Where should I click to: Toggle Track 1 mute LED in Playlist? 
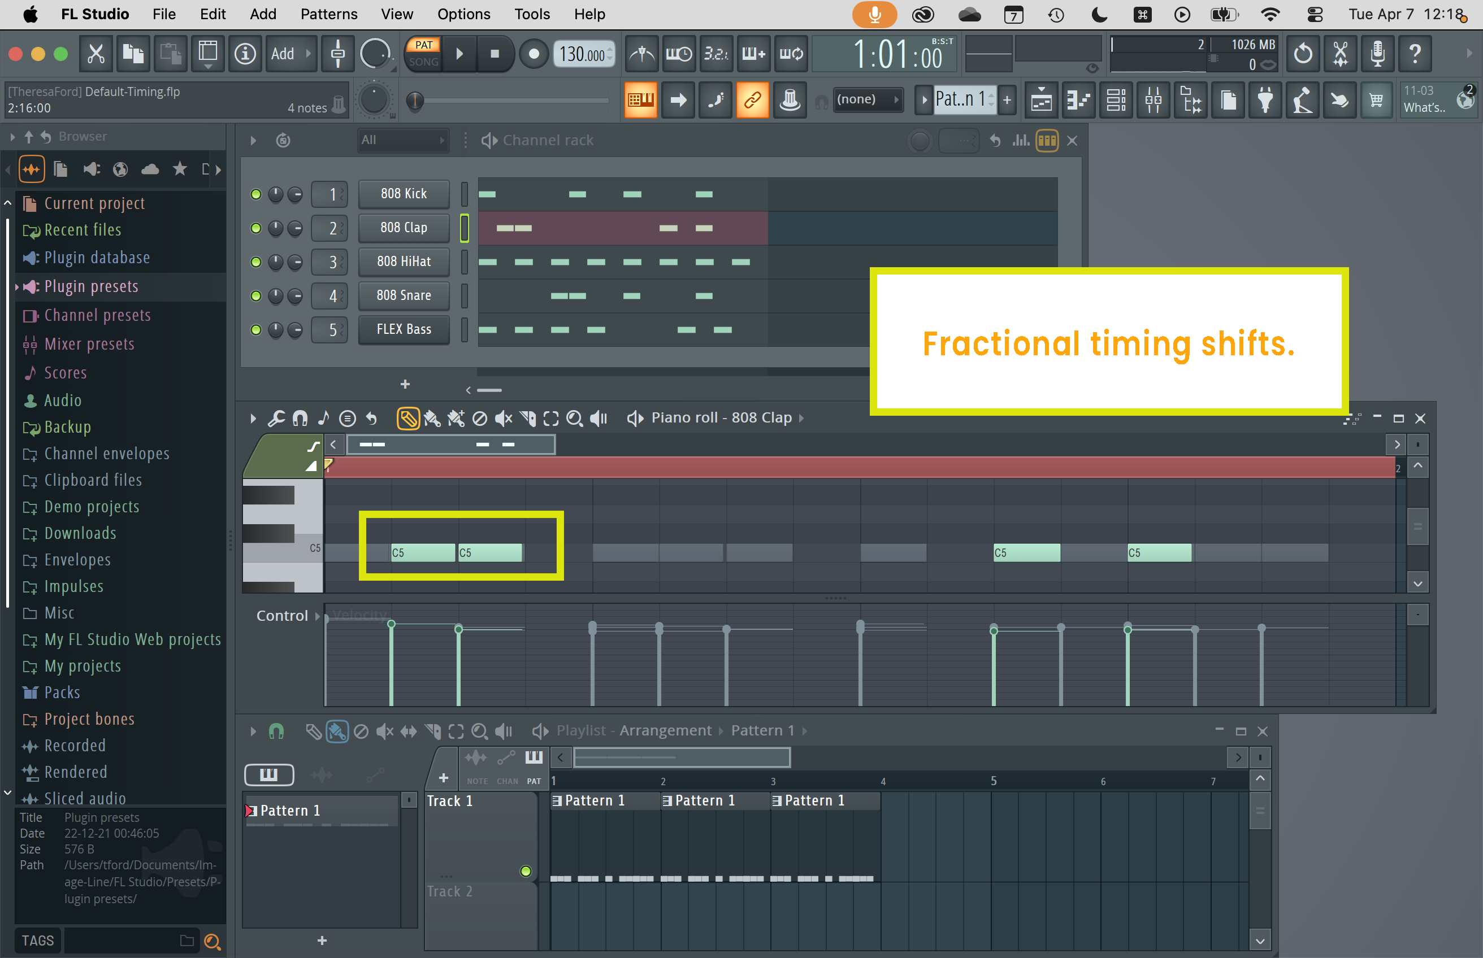coord(526,871)
